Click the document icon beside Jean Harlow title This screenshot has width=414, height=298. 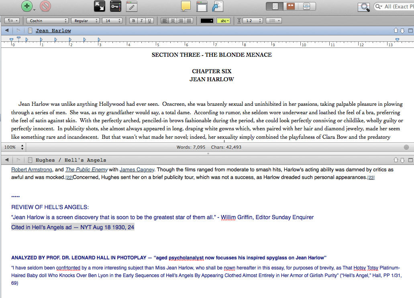point(30,31)
